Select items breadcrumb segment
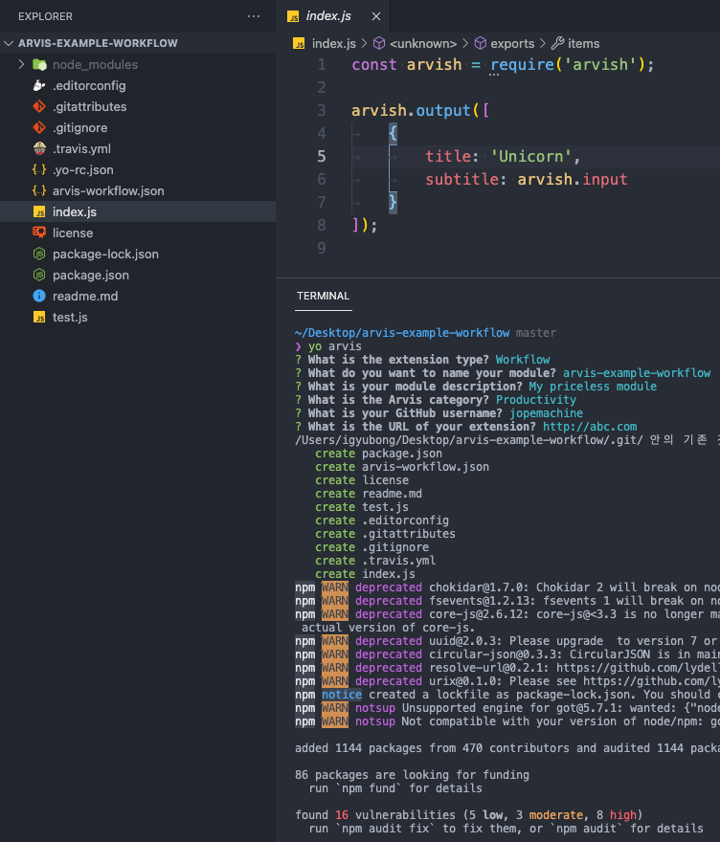The image size is (720, 842). [583, 43]
